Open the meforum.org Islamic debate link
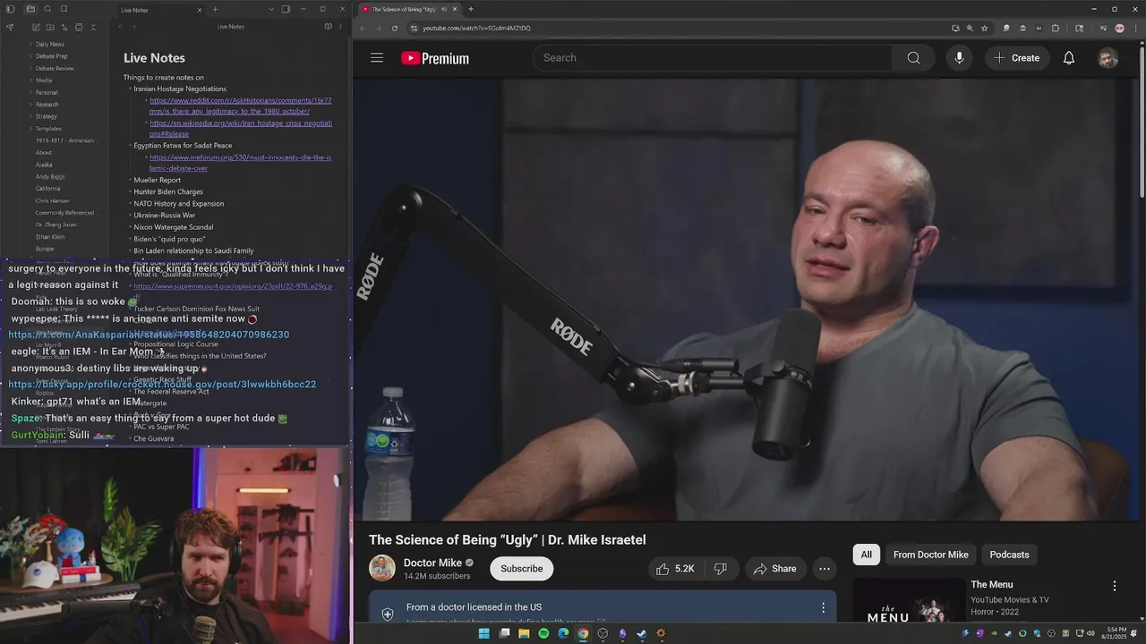 240,163
